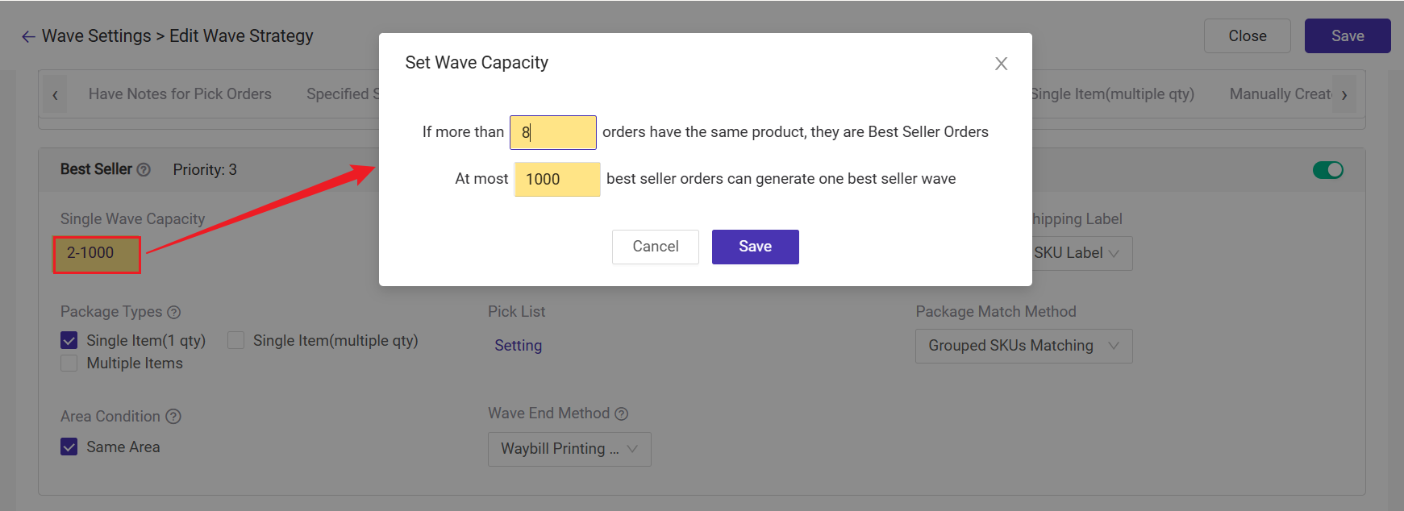
Task: Check the Multiple Items checkbox
Action: (x=69, y=364)
